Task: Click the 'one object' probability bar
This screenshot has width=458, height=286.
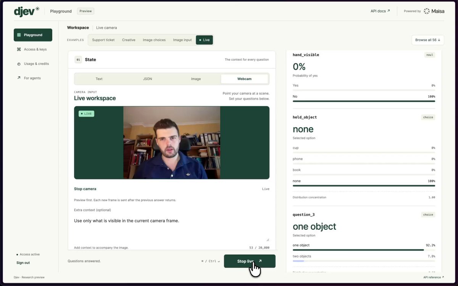Action: point(364,250)
